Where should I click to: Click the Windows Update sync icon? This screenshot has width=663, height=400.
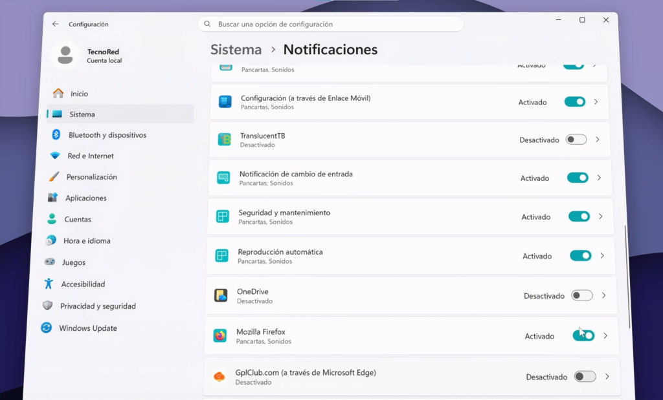(x=46, y=328)
